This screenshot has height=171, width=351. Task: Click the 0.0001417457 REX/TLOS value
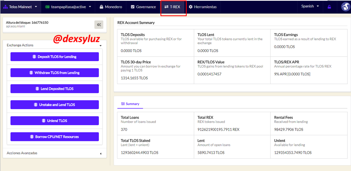coord(209,74)
